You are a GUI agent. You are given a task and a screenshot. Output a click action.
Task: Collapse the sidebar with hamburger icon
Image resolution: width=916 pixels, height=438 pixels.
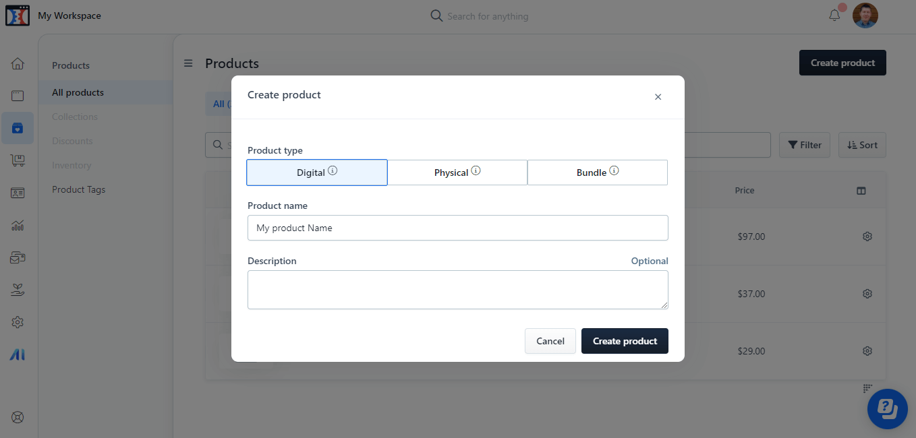tap(188, 63)
